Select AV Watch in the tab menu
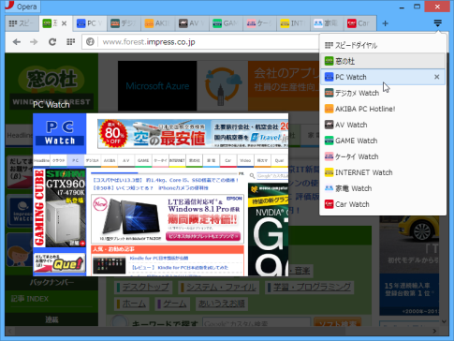 click(383, 125)
